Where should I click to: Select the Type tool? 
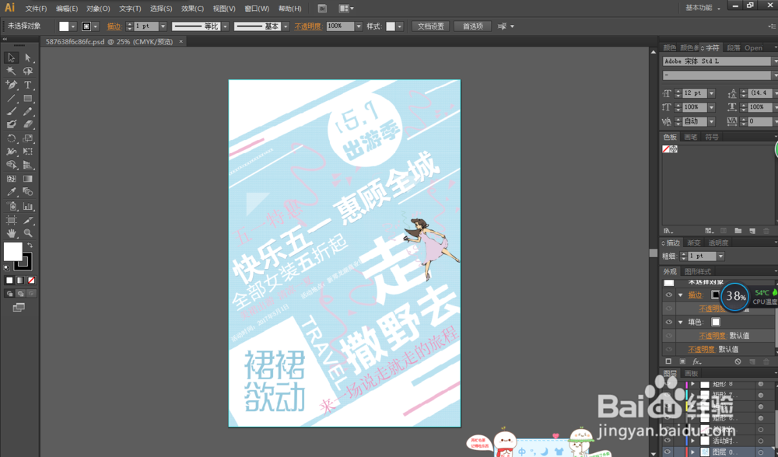point(28,85)
